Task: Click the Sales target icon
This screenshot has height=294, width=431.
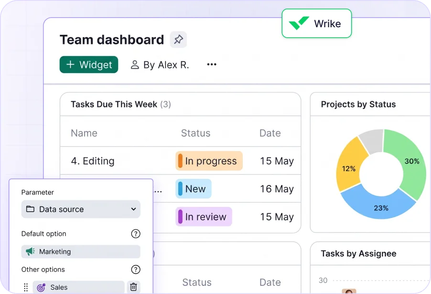Action: [41, 287]
